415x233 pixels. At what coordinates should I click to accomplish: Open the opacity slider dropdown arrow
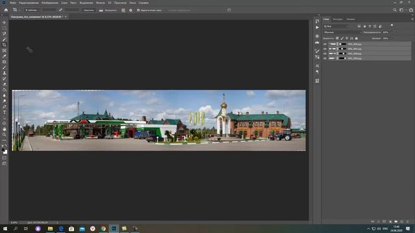click(x=391, y=32)
